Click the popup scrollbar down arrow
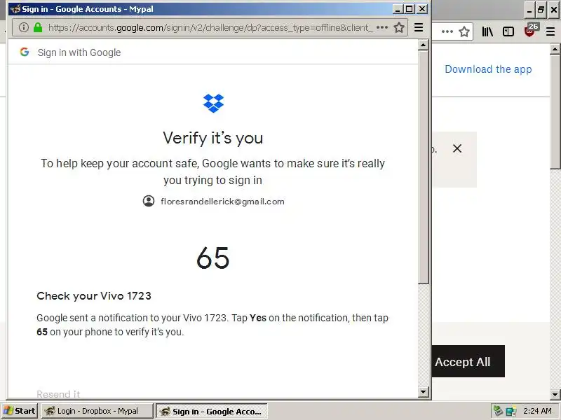561x420 pixels. [x=424, y=392]
